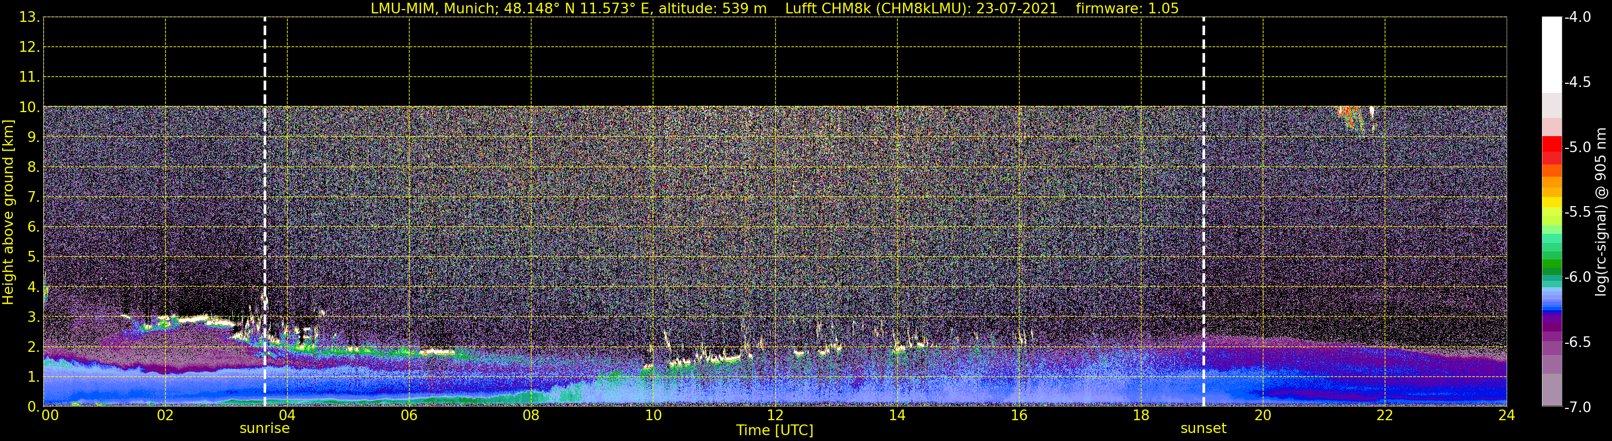The height and width of the screenshot is (441, 1612).
Task: Click the x-axis tick label '18'
Action: [1141, 415]
